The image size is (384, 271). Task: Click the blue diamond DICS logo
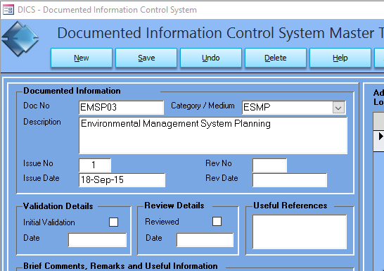point(20,39)
